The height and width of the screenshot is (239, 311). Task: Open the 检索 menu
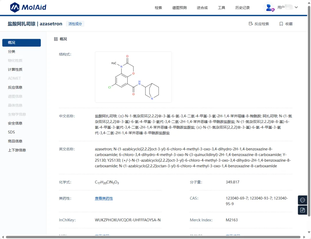(x=158, y=8)
